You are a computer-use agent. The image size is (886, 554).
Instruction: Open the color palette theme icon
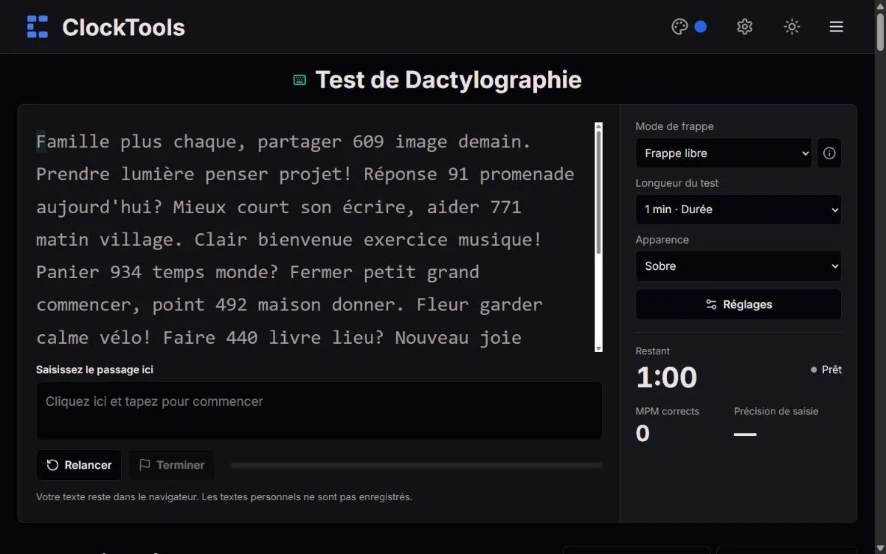tap(679, 27)
